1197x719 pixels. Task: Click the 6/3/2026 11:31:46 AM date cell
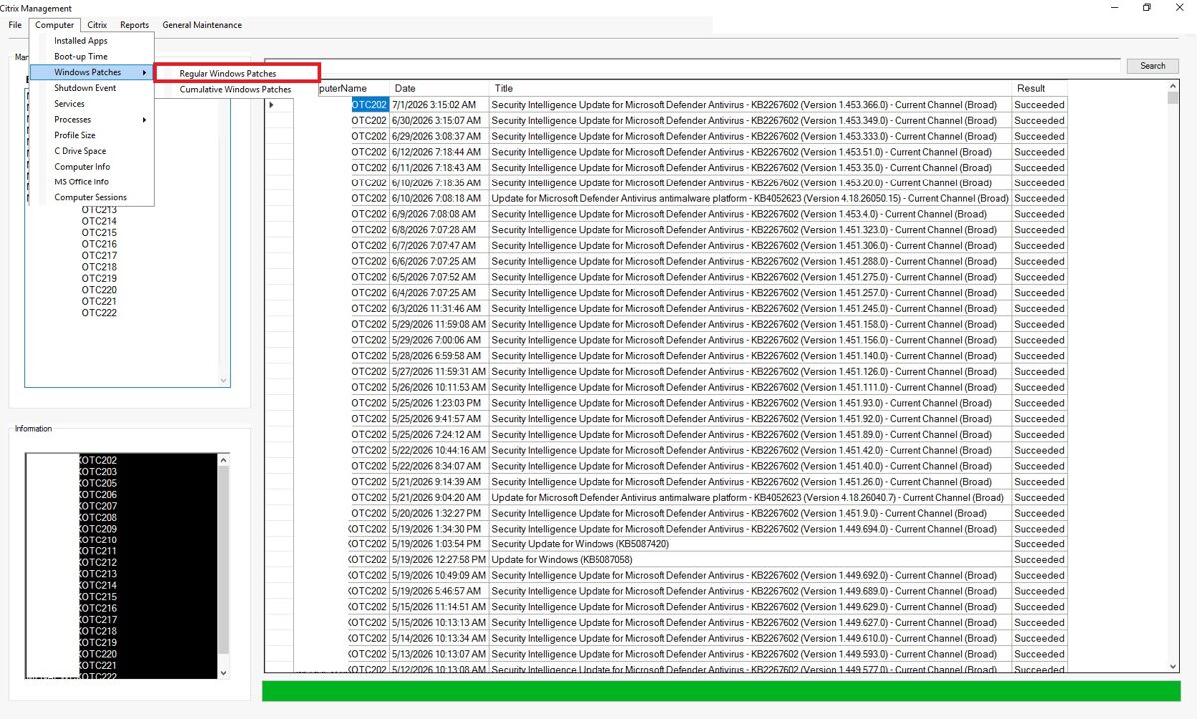[x=439, y=308]
